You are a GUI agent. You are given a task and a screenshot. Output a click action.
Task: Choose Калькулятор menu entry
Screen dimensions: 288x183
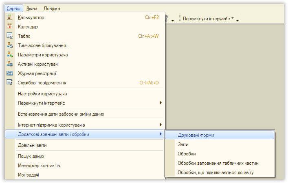pos(84,17)
